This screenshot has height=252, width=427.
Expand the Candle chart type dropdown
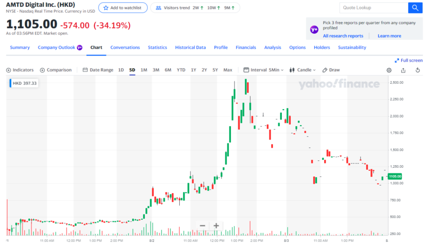pos(302,70)
